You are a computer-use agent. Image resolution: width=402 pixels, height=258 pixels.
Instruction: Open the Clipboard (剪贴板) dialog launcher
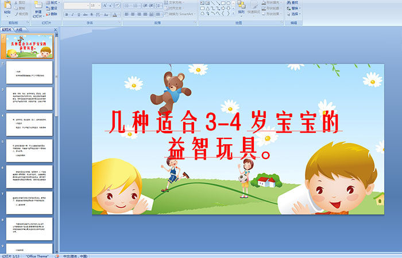pos(28,23)
